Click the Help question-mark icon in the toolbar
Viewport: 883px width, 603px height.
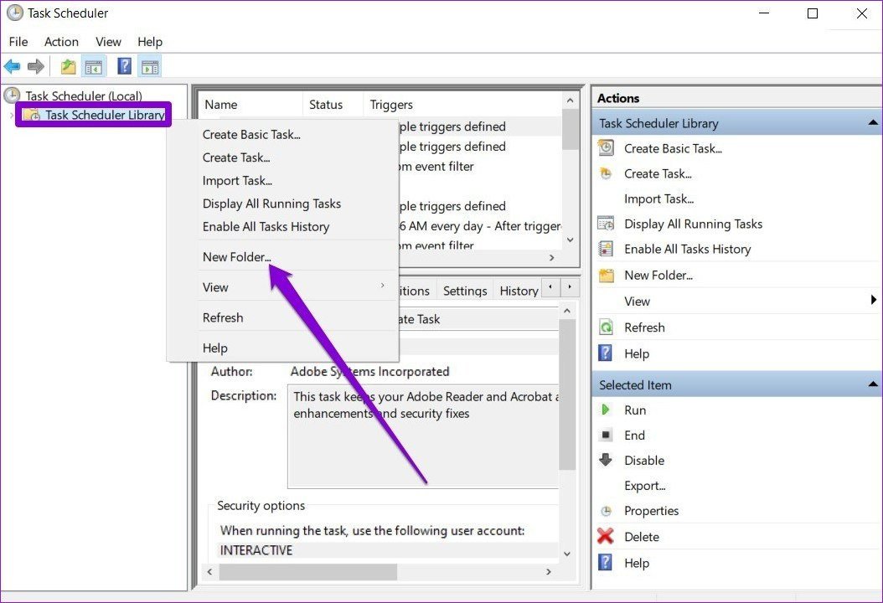[122, 66]
